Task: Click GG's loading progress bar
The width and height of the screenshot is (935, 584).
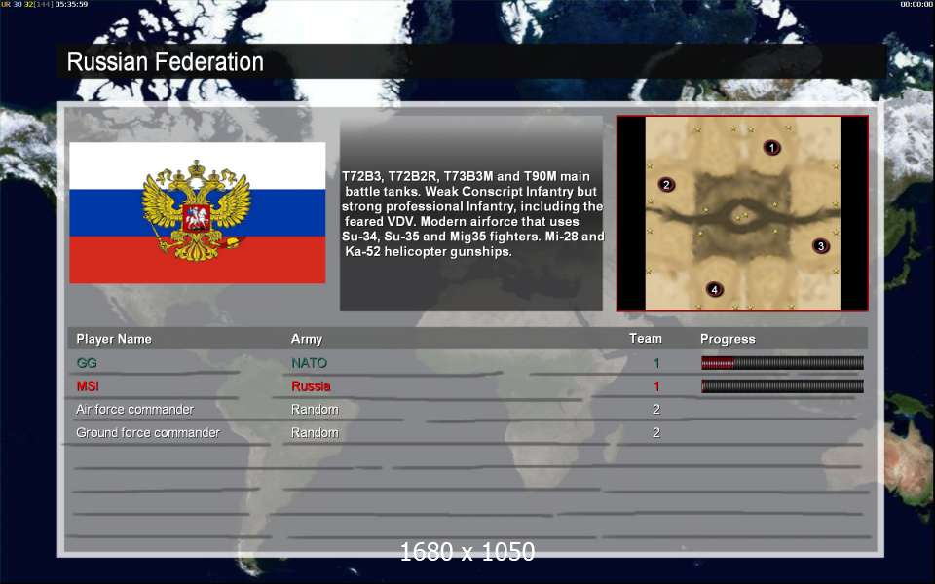Action: 782,363
